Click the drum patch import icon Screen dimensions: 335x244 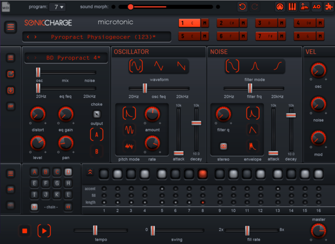coord(11,90)
